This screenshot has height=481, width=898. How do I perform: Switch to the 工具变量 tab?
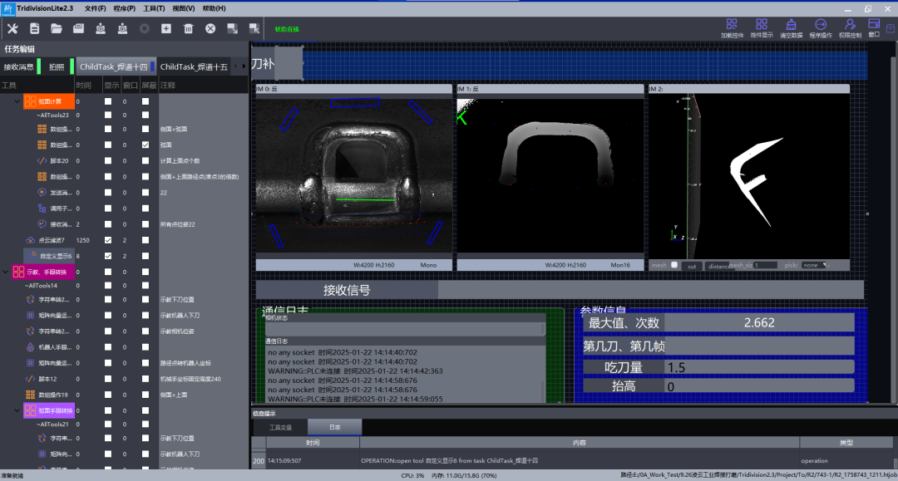point(280,427)
